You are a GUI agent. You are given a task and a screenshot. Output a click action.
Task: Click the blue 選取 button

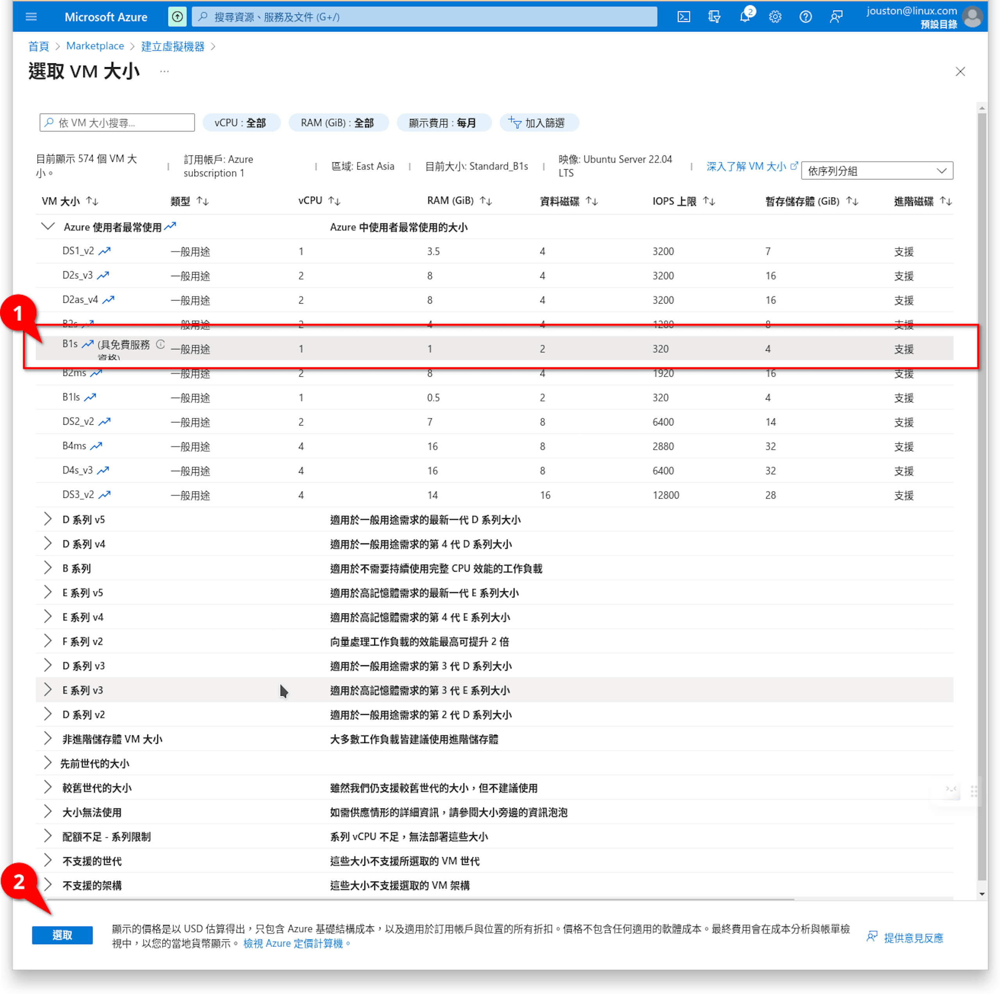click(62, 935)
